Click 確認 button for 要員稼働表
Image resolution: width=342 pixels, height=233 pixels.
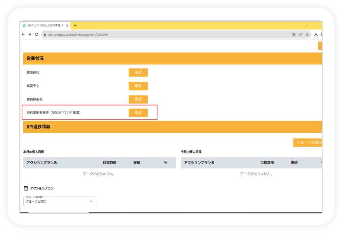[x=138, y=99]
